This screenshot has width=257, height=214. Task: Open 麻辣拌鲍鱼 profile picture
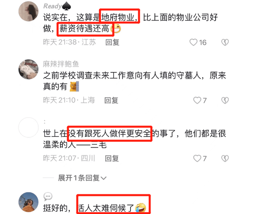click(x=29, y=69)
